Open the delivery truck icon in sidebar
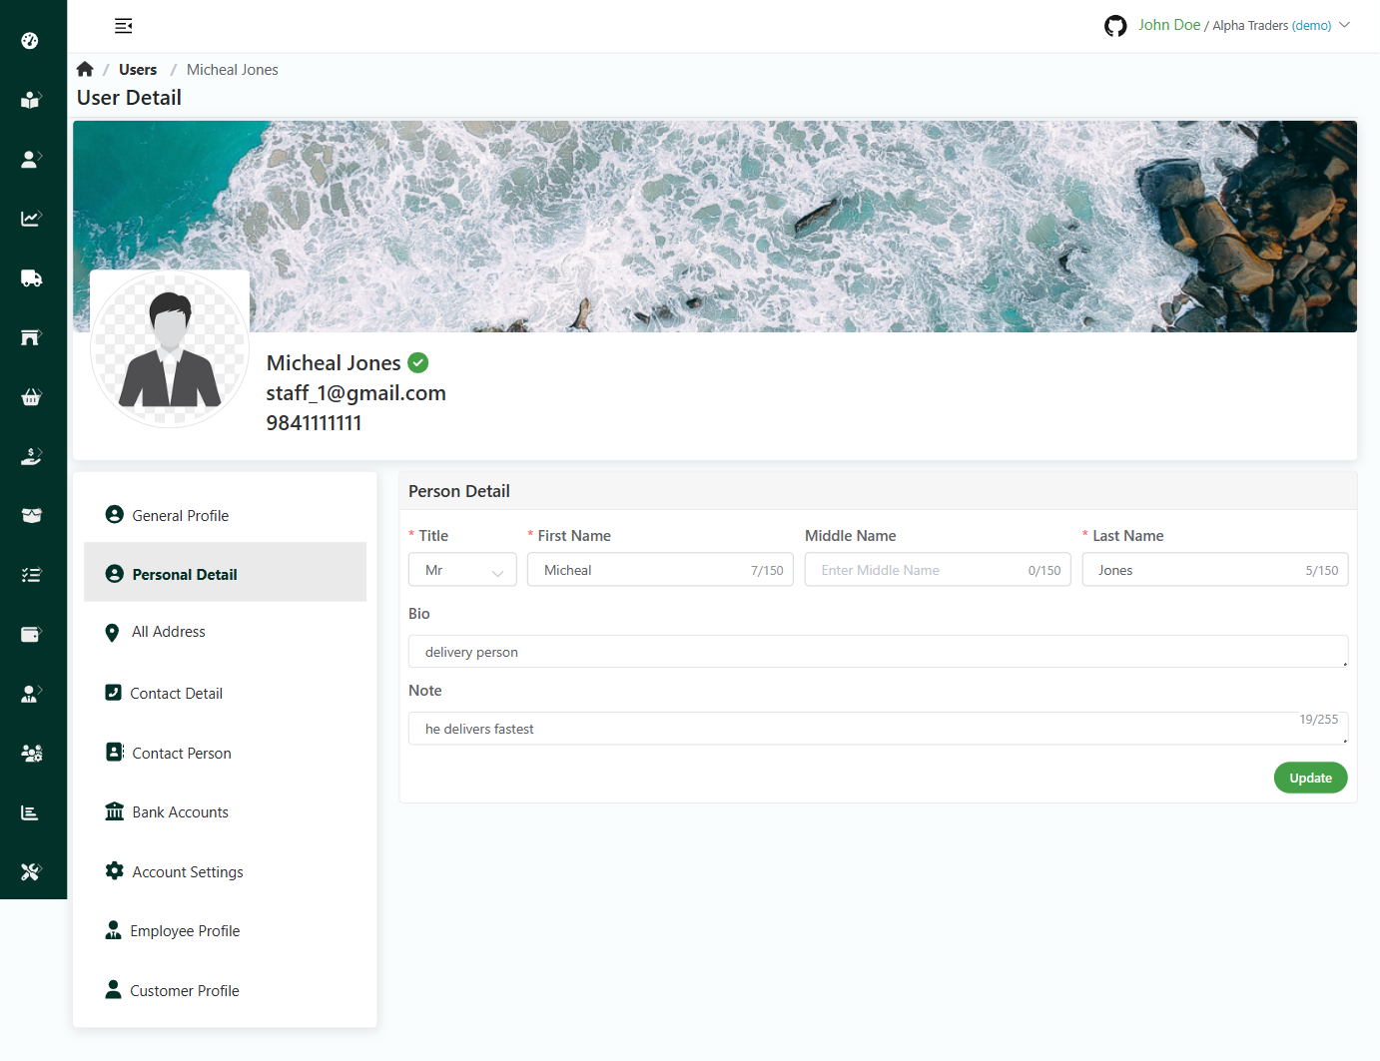 31,277
